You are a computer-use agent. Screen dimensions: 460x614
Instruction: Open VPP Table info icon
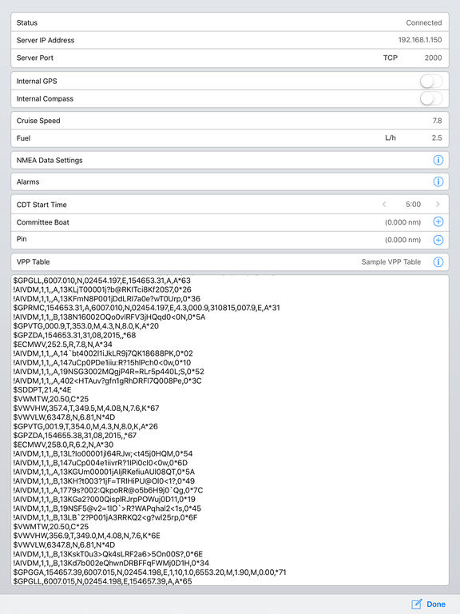(438, 262)
